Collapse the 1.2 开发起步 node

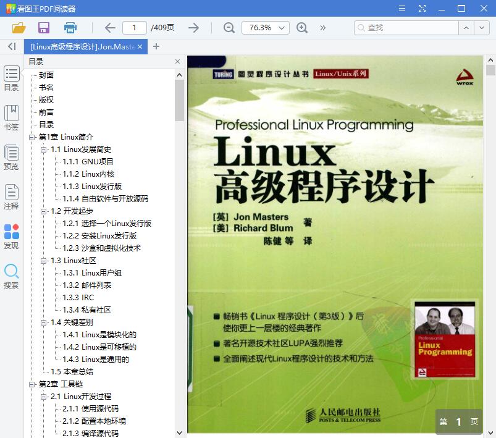[x=44, y=211]
